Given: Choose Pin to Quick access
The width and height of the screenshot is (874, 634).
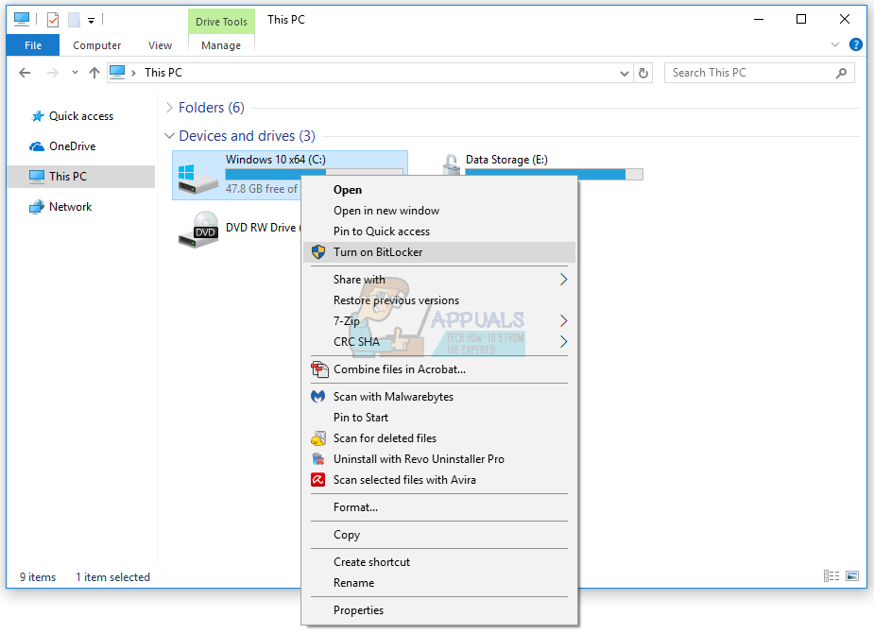Looking at the screenshot, I should (439, 231).
